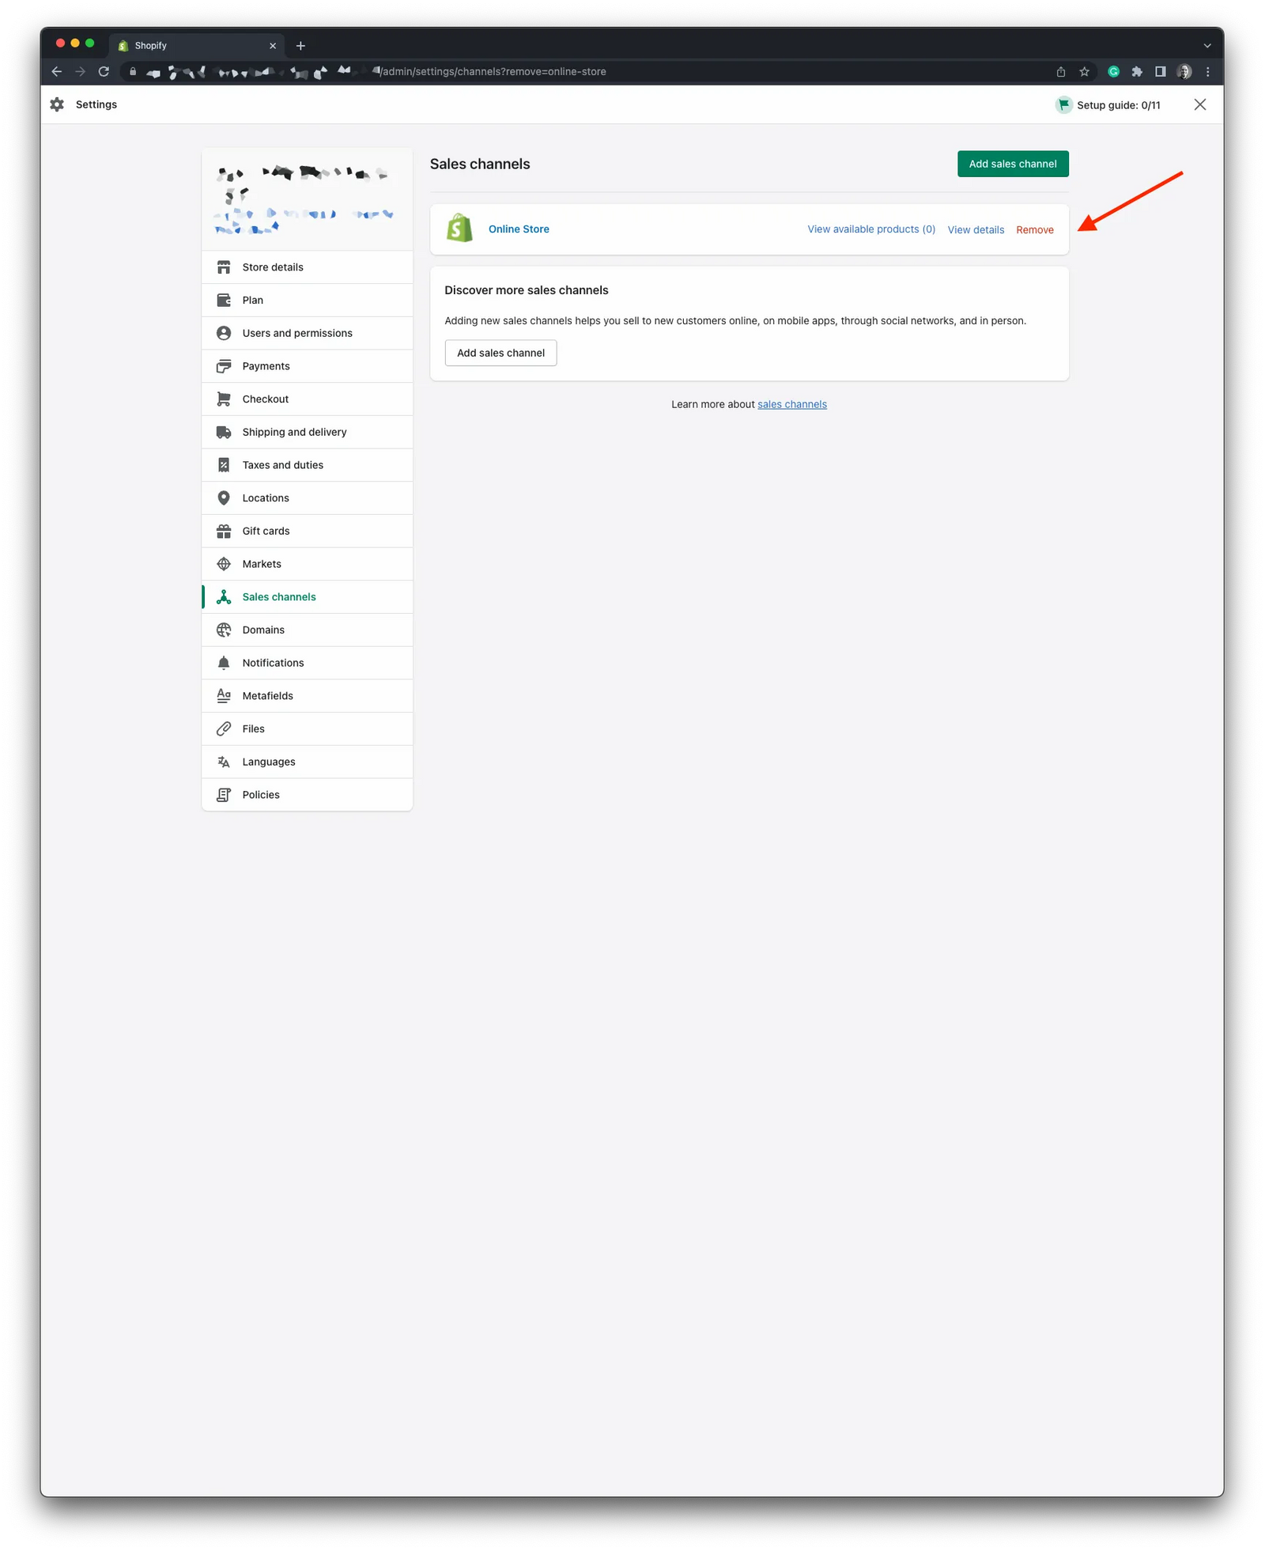This screenshot has height=1551, width=1265.
Task: Open the browser extensions puzzle icon
Action: click(1137, 71)
